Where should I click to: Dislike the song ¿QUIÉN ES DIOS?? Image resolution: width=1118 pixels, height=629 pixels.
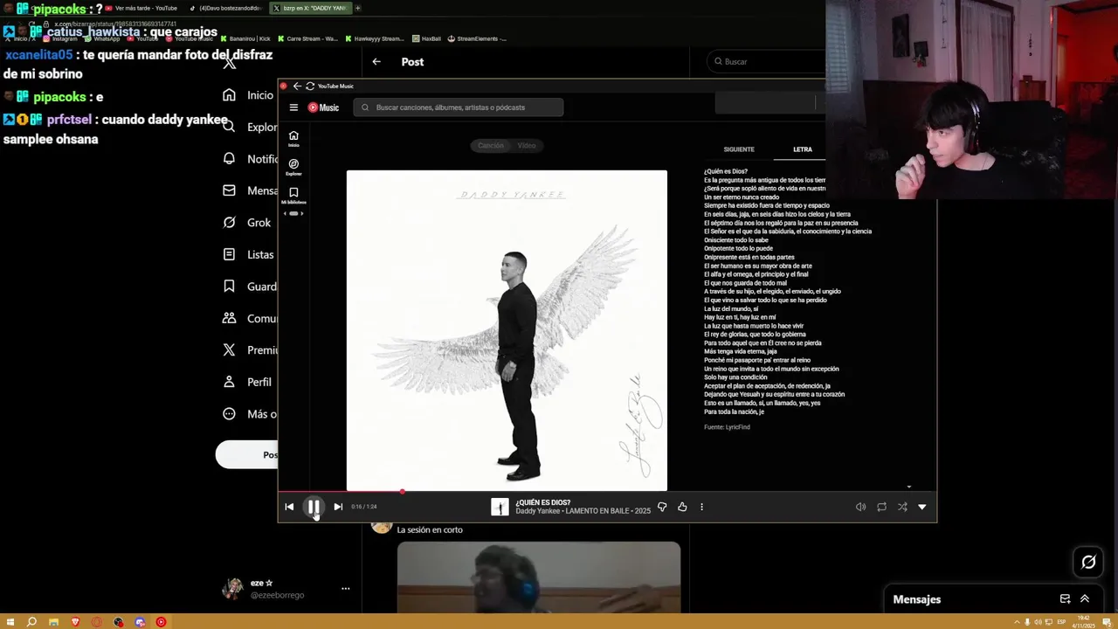(x=662, y=507)
